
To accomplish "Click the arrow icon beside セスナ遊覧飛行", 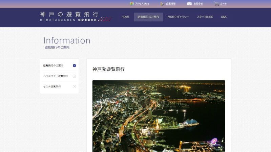I will pos(74,86).
